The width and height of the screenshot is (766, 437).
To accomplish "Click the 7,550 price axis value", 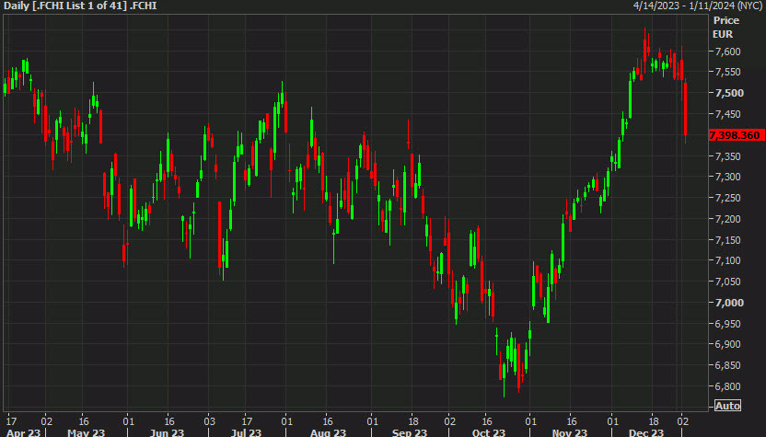I will (x=728, y=72).
